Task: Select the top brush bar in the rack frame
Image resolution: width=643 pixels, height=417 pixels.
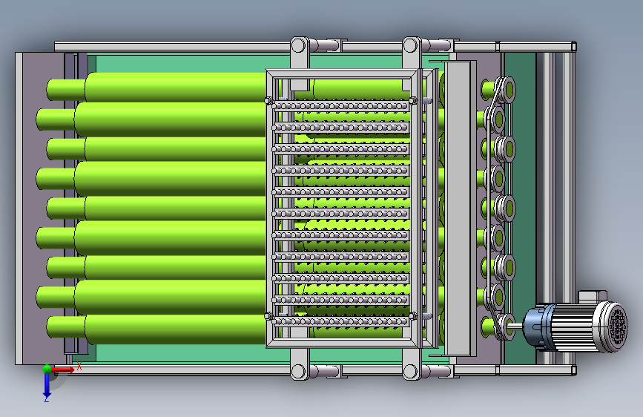Action: pyautogui.click(x=341, y=106)
